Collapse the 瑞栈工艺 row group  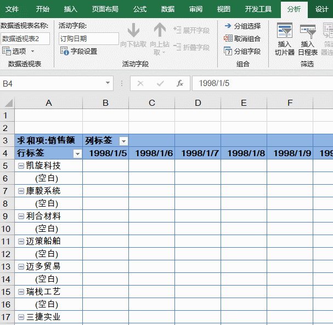(x=21, y=292)
